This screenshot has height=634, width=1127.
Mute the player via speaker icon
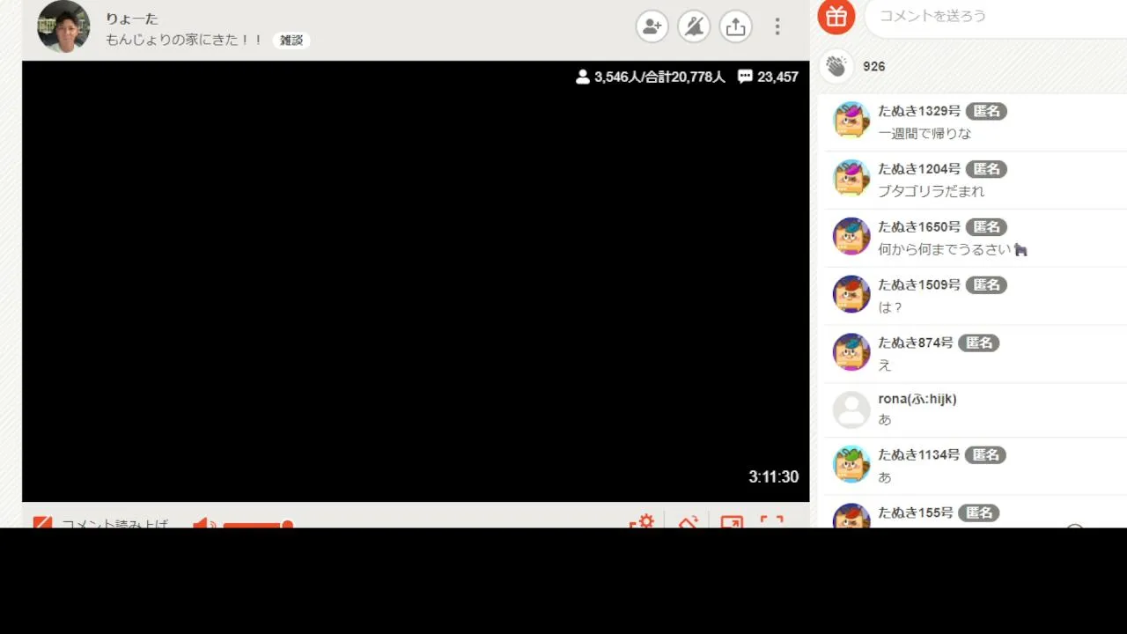click(203, 524)
